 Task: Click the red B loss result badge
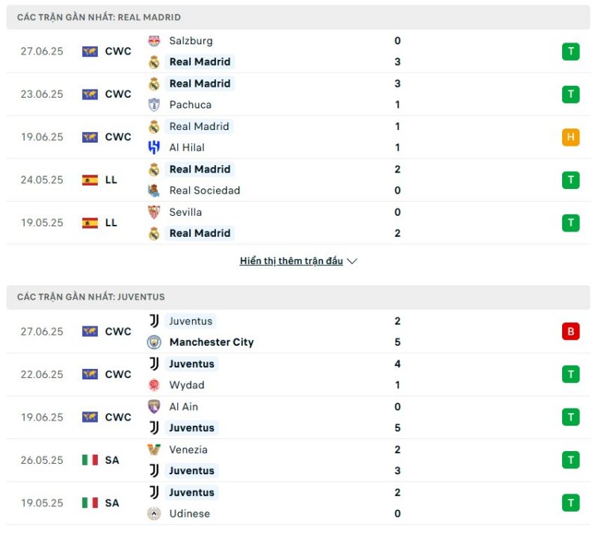(570, 331)
